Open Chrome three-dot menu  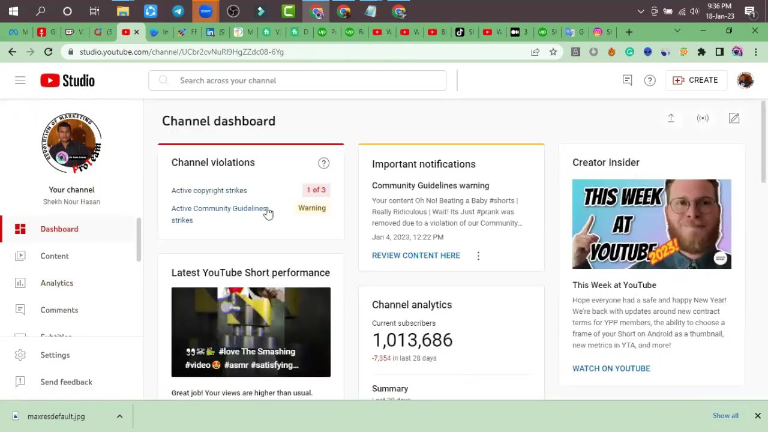pos(755,52)
